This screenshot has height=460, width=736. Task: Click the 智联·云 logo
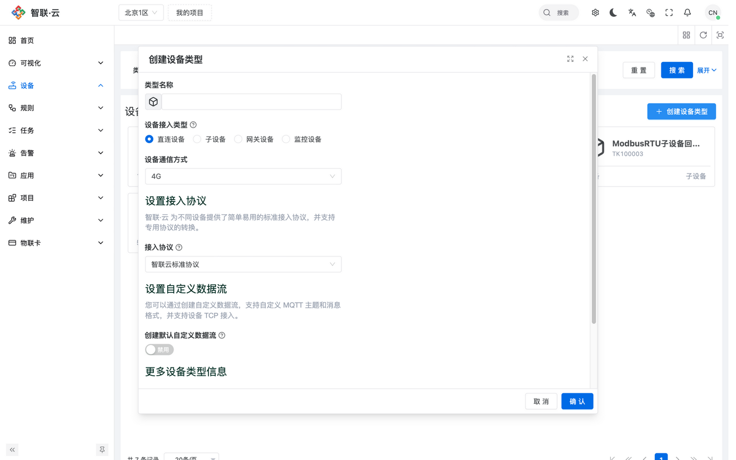pos(36,13)
